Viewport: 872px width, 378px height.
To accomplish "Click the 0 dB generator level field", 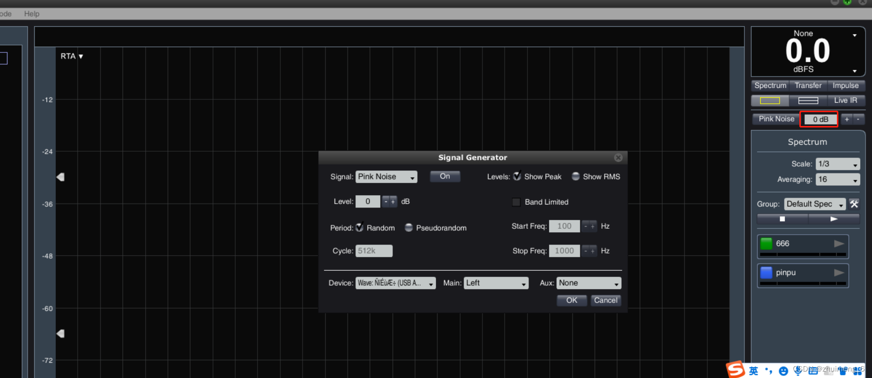I will 820,119.
